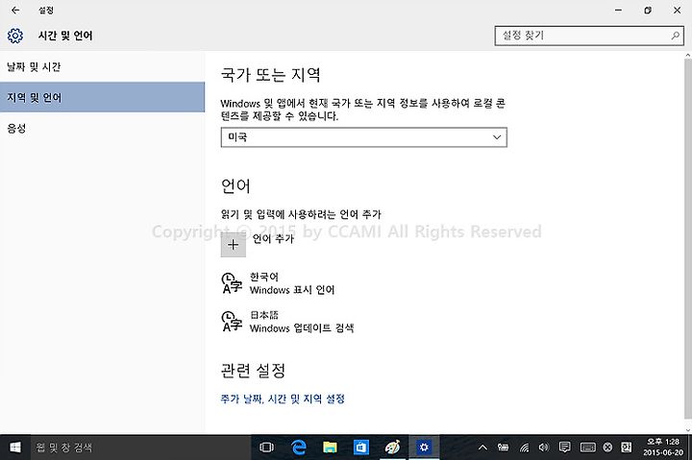
Task: Open the paint palette app in taskbar
Action: (392, 448)
